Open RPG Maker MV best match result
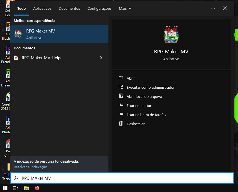This screenshot has height=192, width=238. (59, 34)
